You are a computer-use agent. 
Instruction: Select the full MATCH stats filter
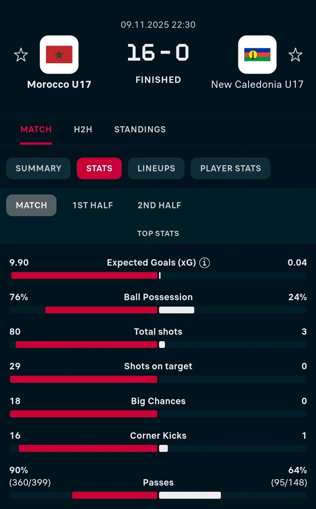pyautogui.click(x=31, y=205)
